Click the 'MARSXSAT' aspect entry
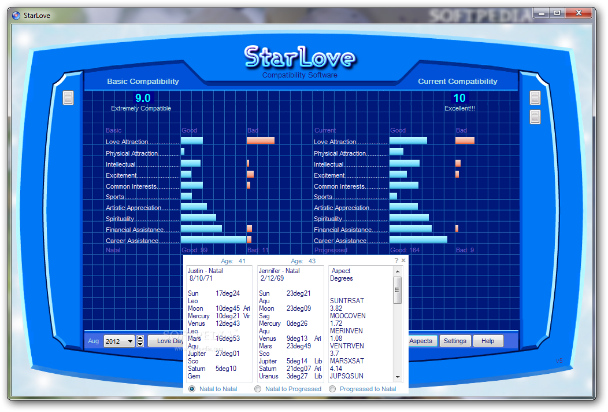This screenshot has height=412, width=608. (347, 360)
